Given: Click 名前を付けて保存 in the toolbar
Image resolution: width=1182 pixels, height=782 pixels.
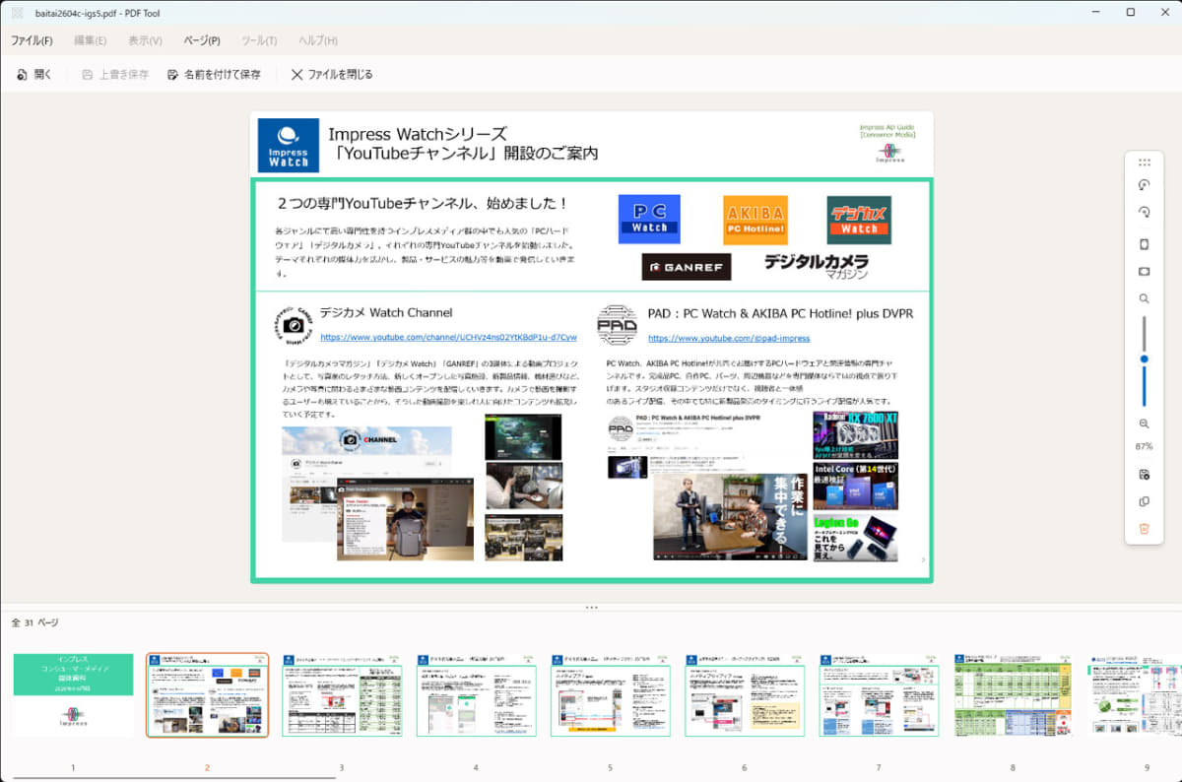Looking at the screenshot, I should coord(214,74).
